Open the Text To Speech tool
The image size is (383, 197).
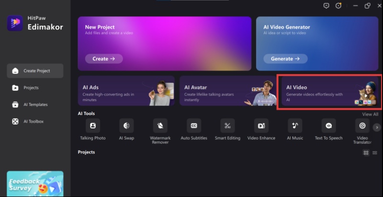point(329,126)
